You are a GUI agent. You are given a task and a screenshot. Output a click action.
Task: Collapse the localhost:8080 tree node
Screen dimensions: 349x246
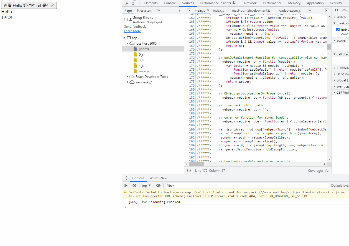click(128, 43)
